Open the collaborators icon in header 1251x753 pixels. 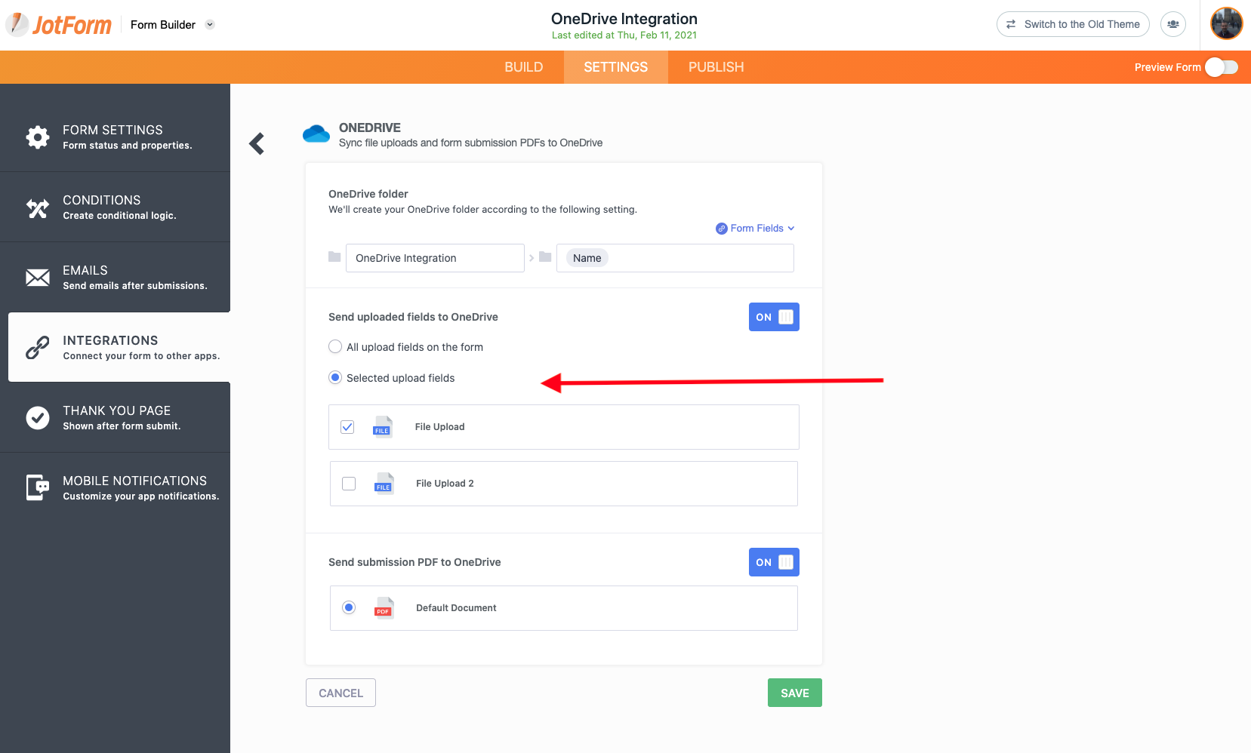(1172, 24)
